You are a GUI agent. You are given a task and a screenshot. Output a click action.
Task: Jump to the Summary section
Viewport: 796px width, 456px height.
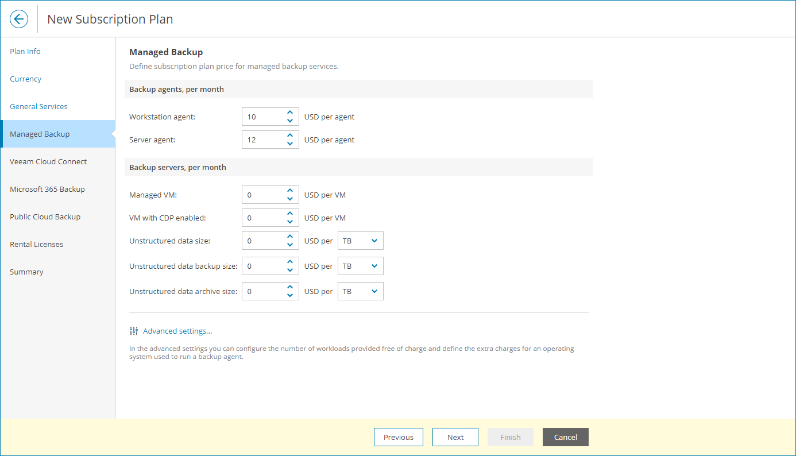click(26, 272)
